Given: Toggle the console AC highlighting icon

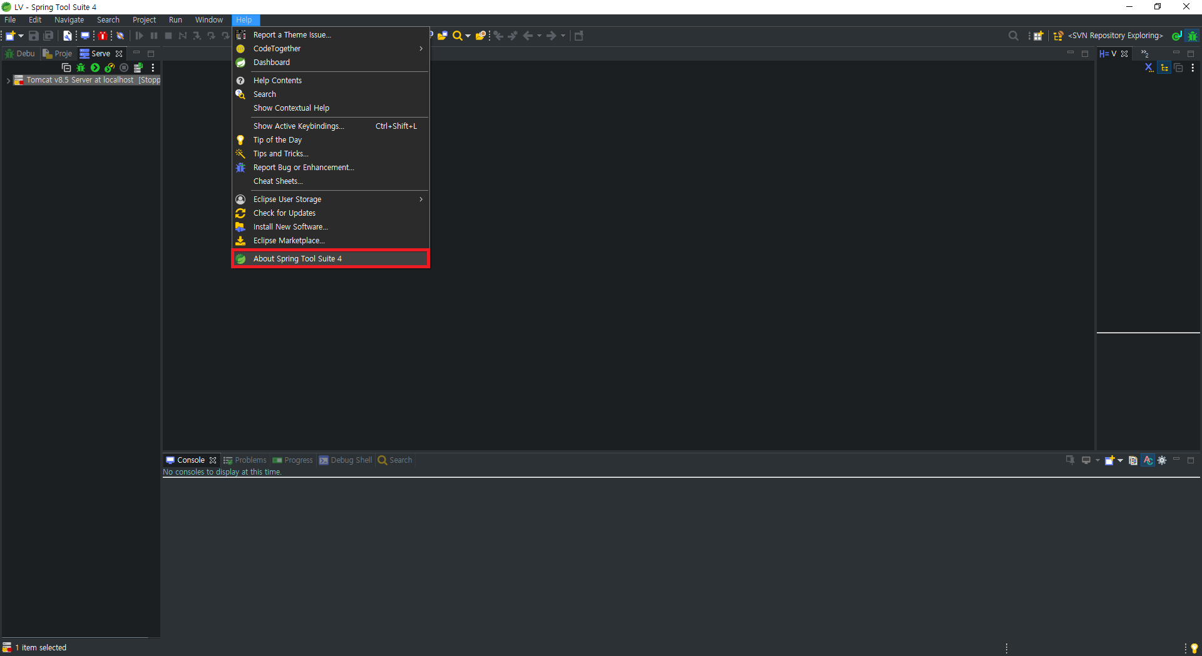Looking at the screenshot, I should point(1148,460).
